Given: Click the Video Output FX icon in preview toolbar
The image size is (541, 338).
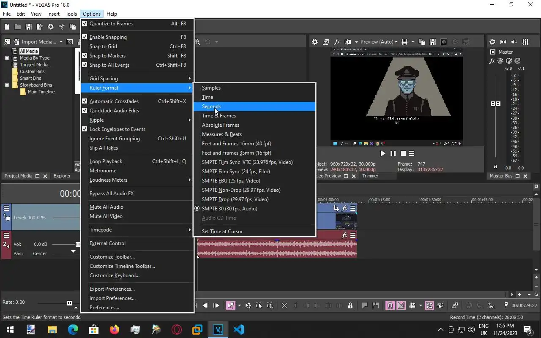Looking at the screenshot, I should (337, 42).
